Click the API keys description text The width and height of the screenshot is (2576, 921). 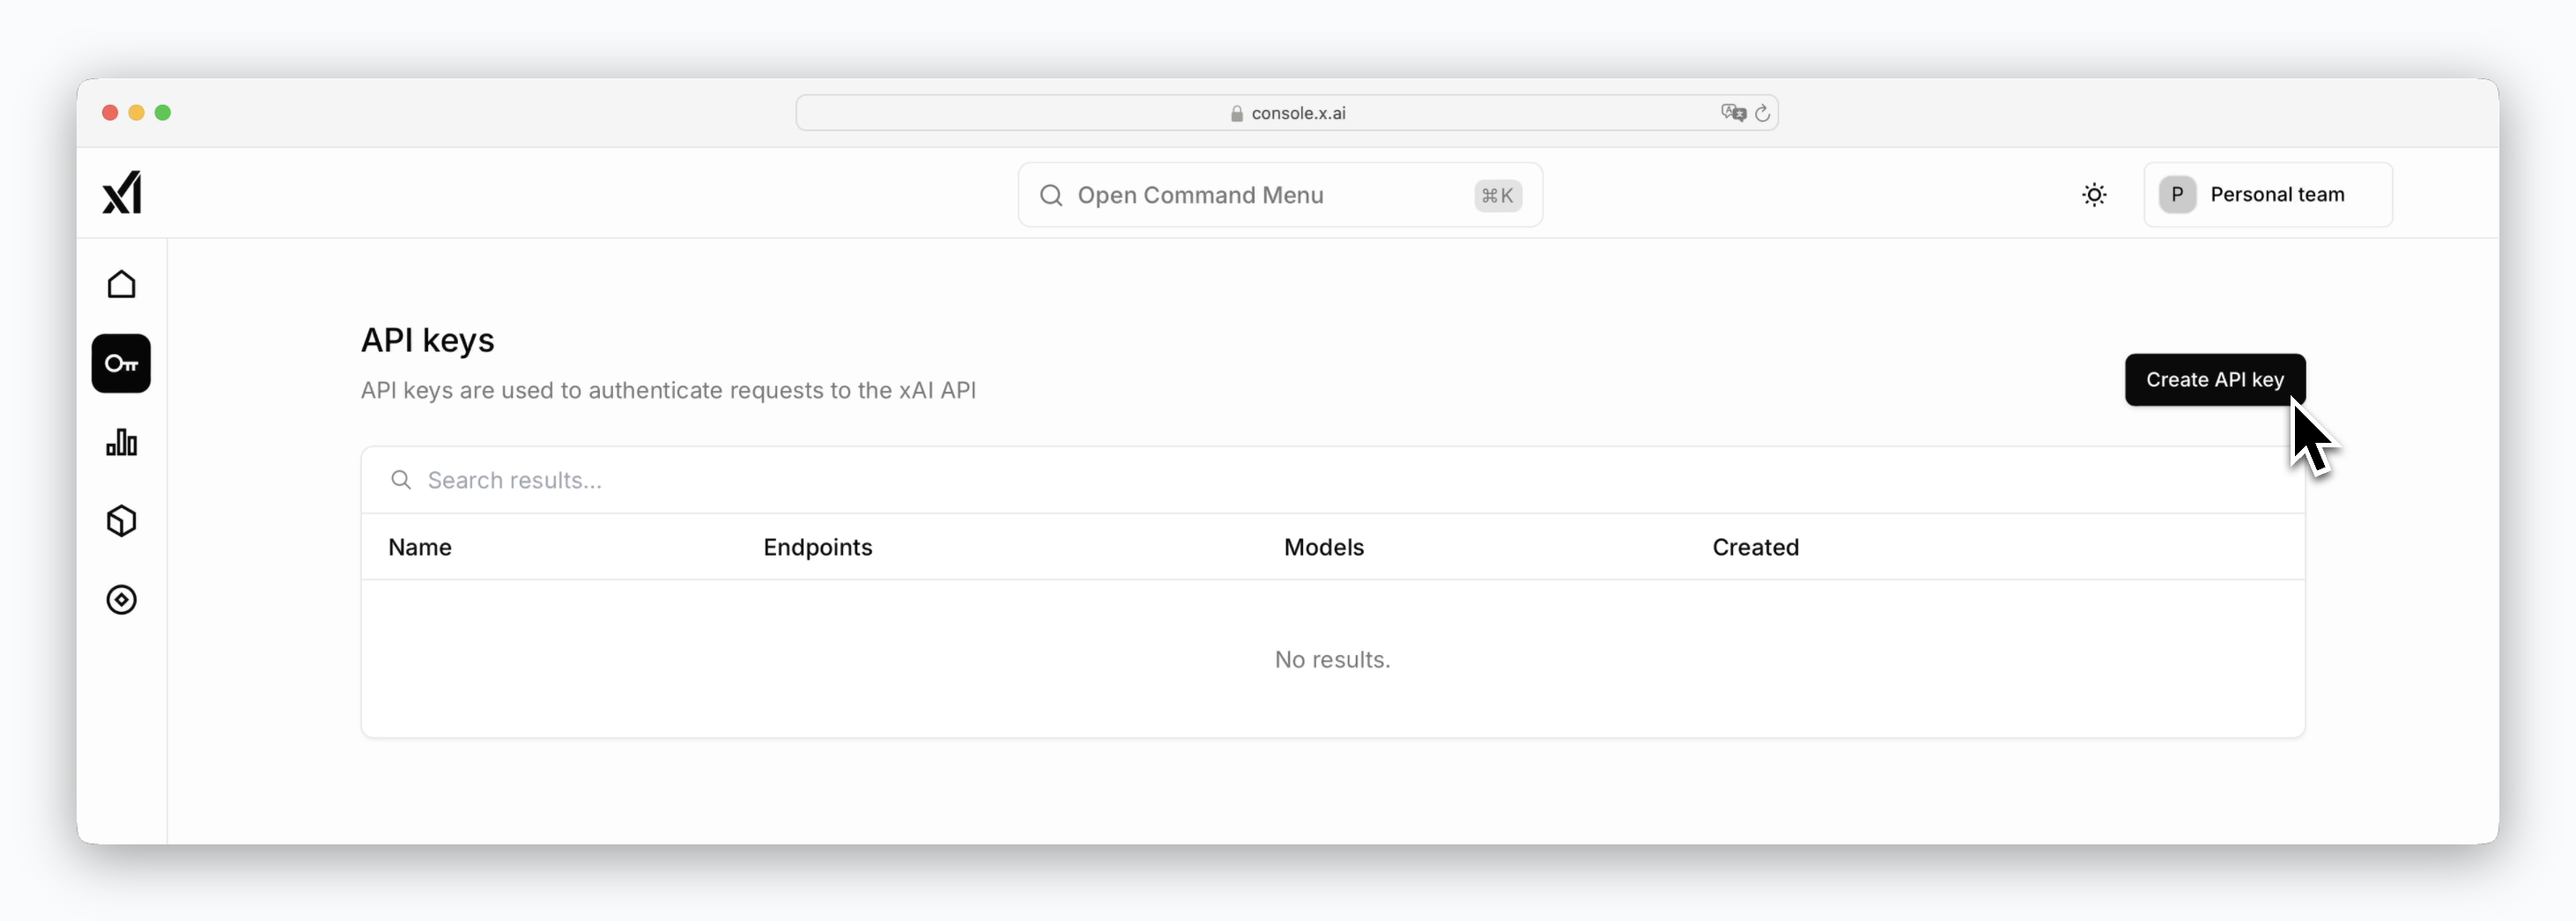[x=668, y=391]
